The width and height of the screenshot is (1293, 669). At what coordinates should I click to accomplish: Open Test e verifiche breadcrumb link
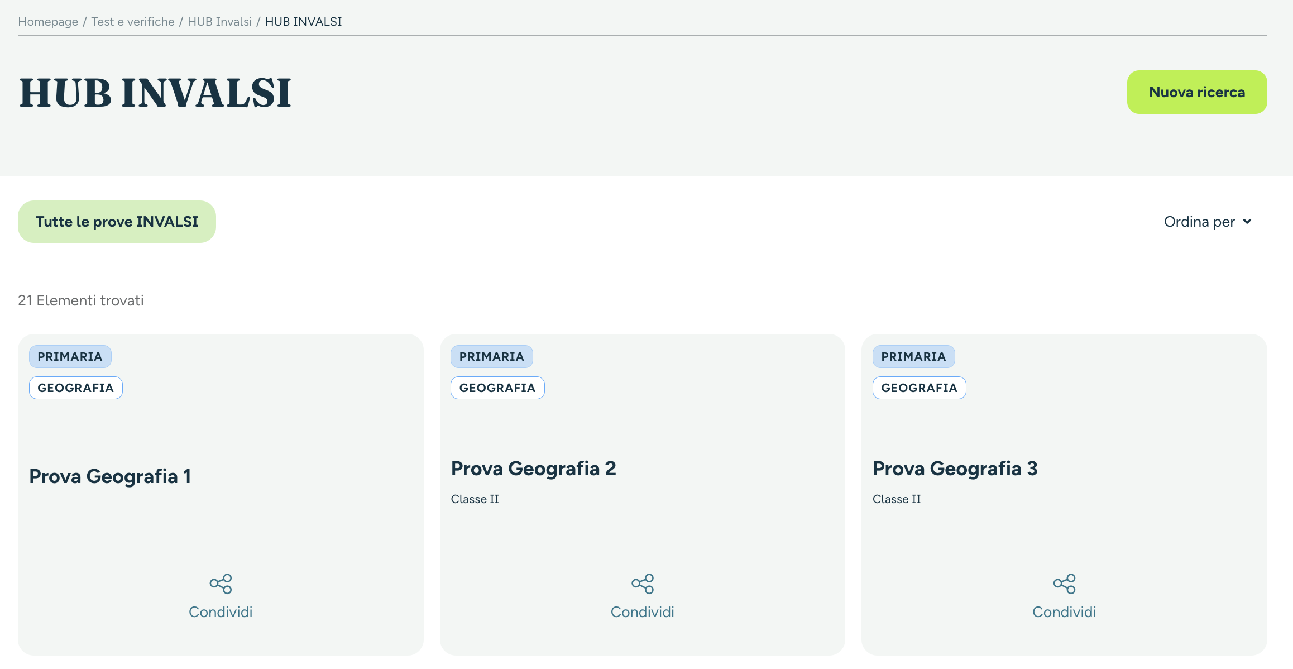pos(133,22)
